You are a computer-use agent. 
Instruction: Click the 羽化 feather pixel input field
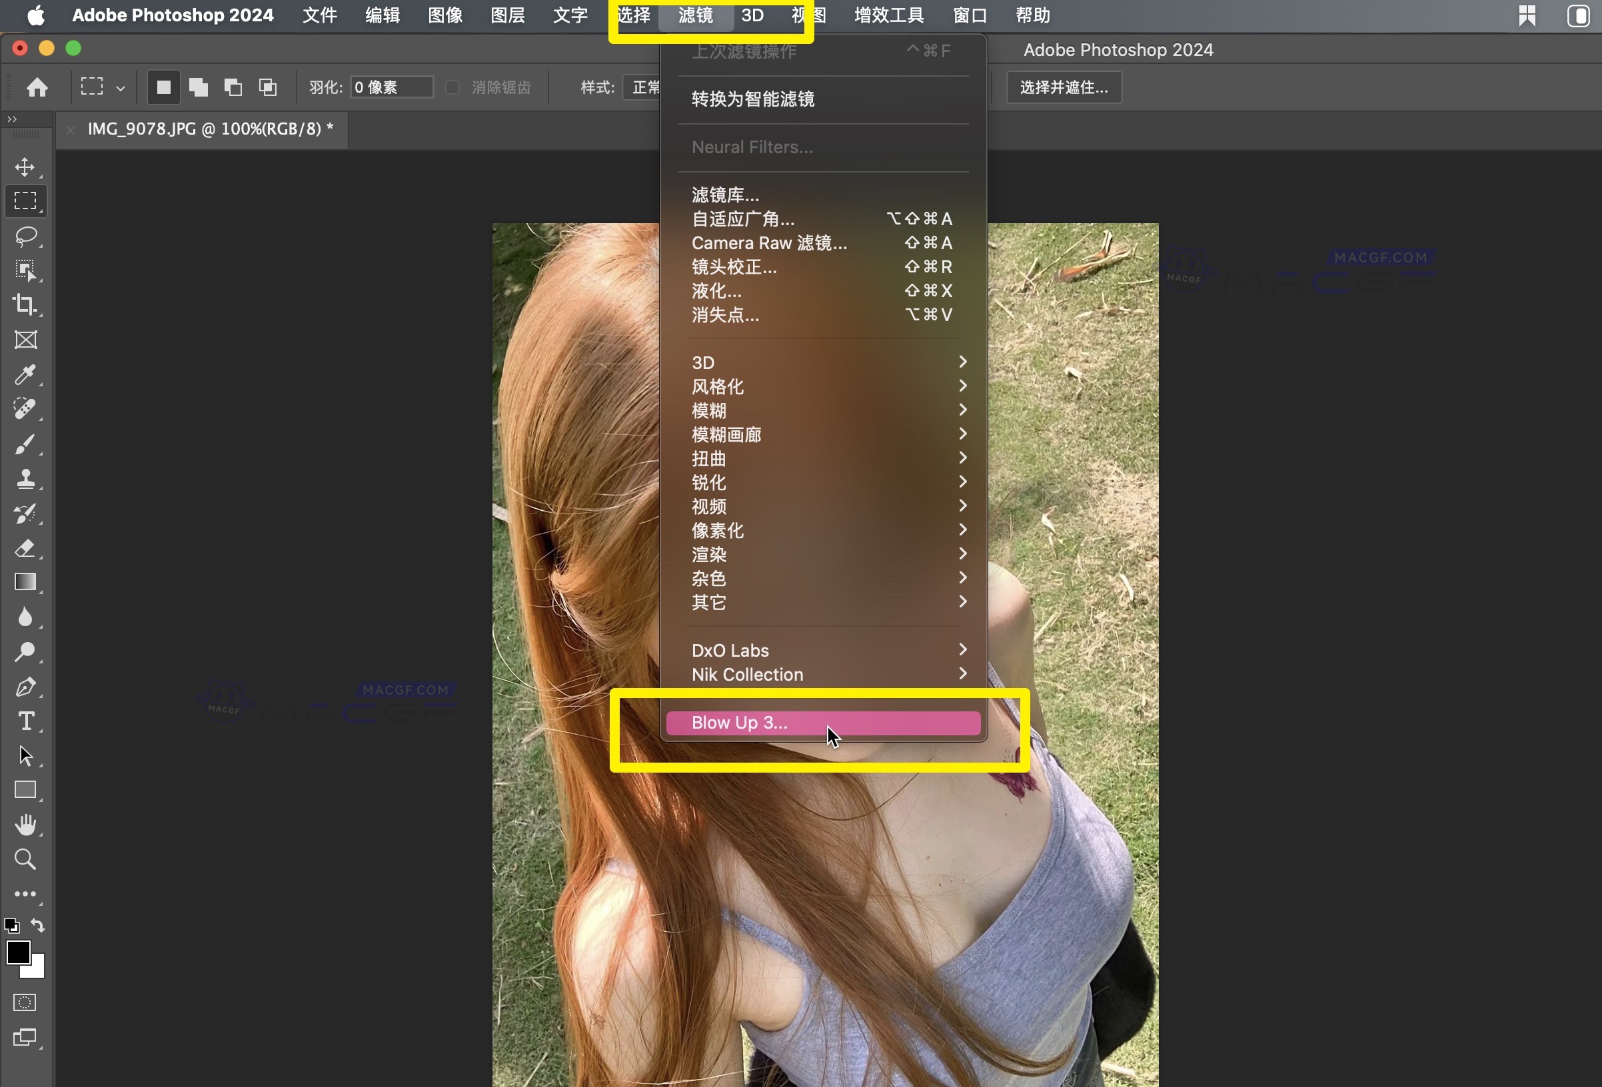pos(391,87)
